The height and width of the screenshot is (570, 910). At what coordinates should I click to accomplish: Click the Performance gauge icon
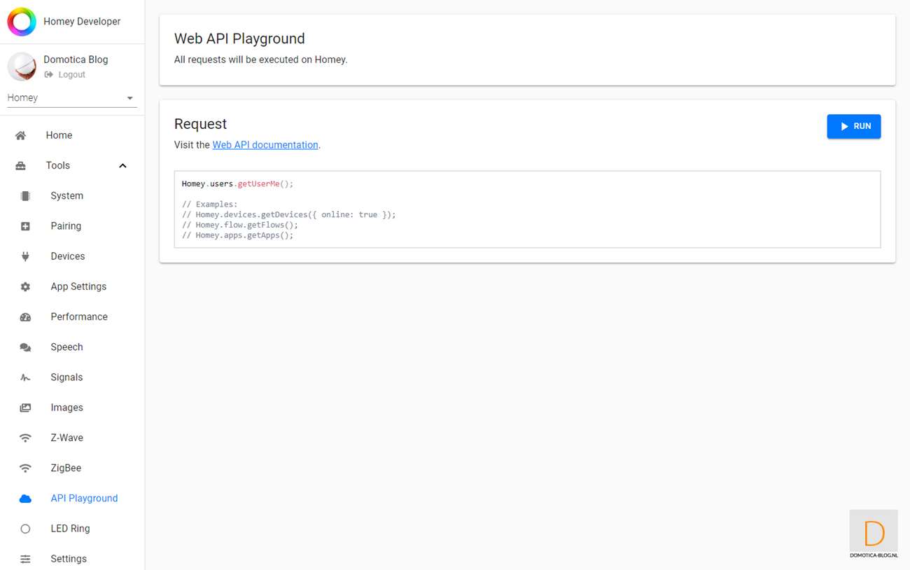click(x=25, y=317)
